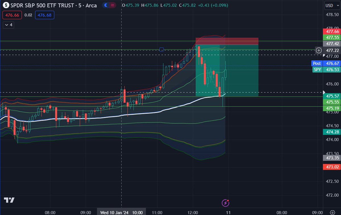Click the teal 476.53 last price label
The image size is (341, 215).
point(332,69)
